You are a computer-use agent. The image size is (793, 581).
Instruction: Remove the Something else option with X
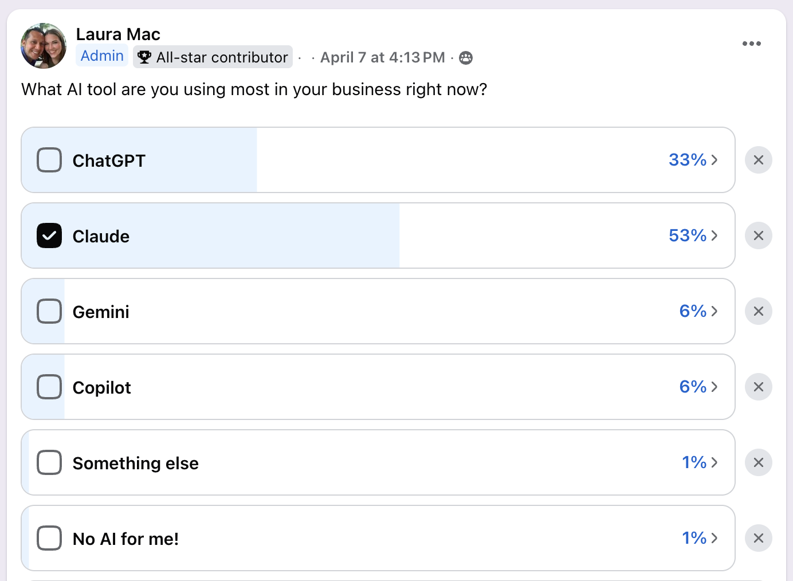tap(758, 462)
